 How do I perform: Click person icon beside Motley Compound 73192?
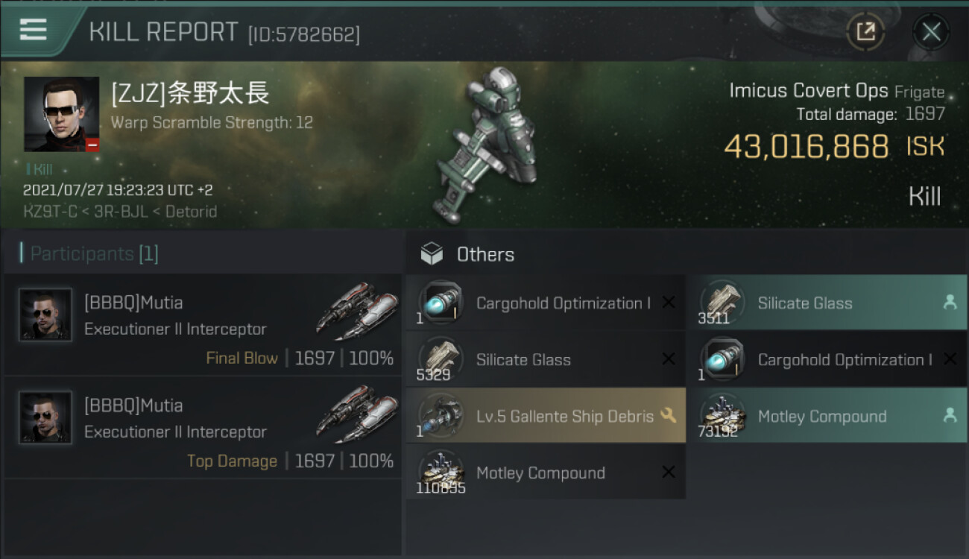950,416
